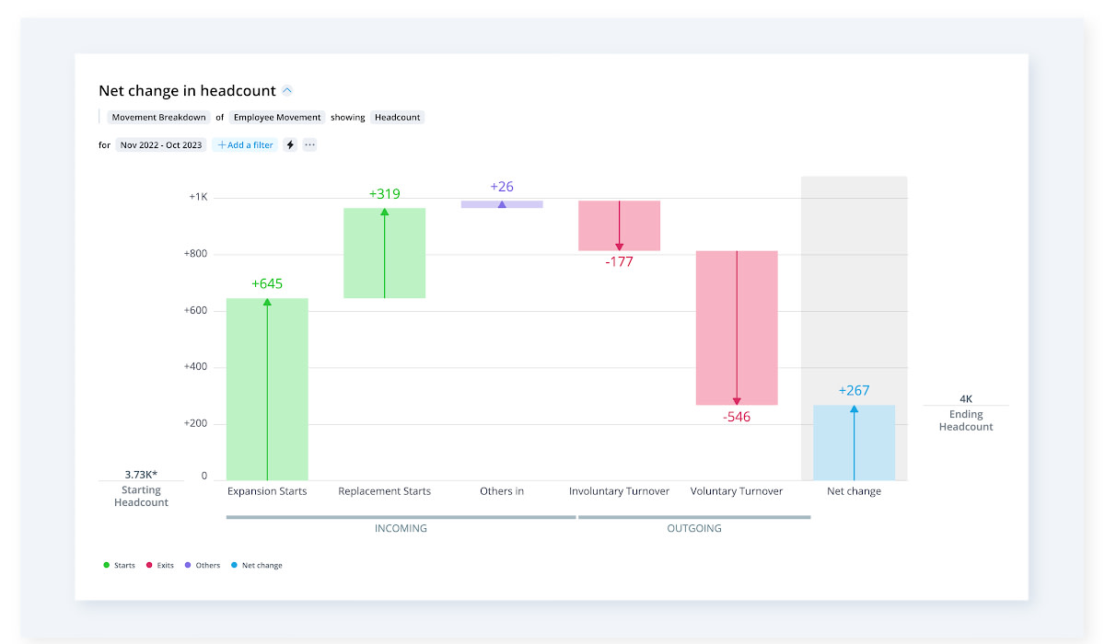Click the +800 y-axis label
Viewport: 1105px width, 644px height.
pos(195,254)
